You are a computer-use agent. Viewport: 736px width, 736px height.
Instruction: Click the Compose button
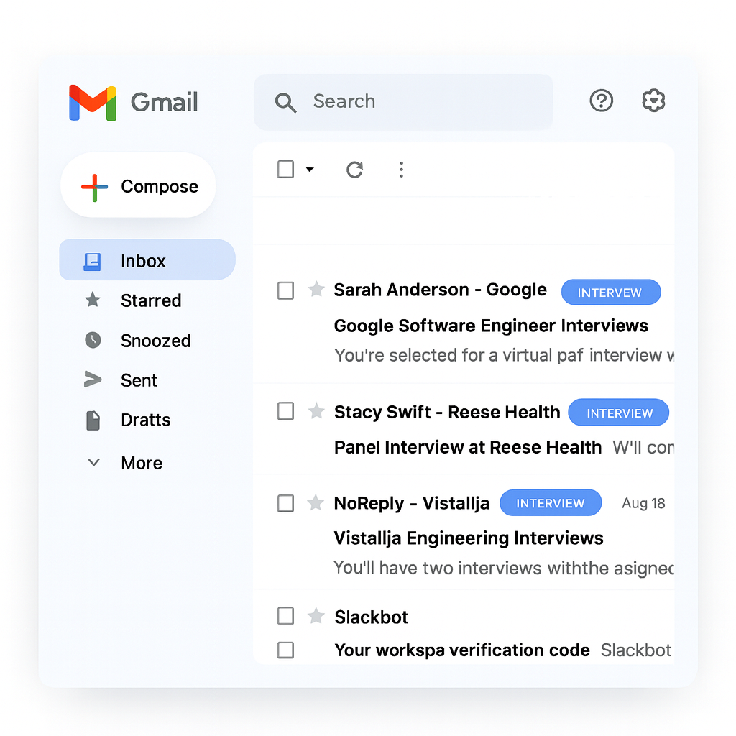point(138,185)
